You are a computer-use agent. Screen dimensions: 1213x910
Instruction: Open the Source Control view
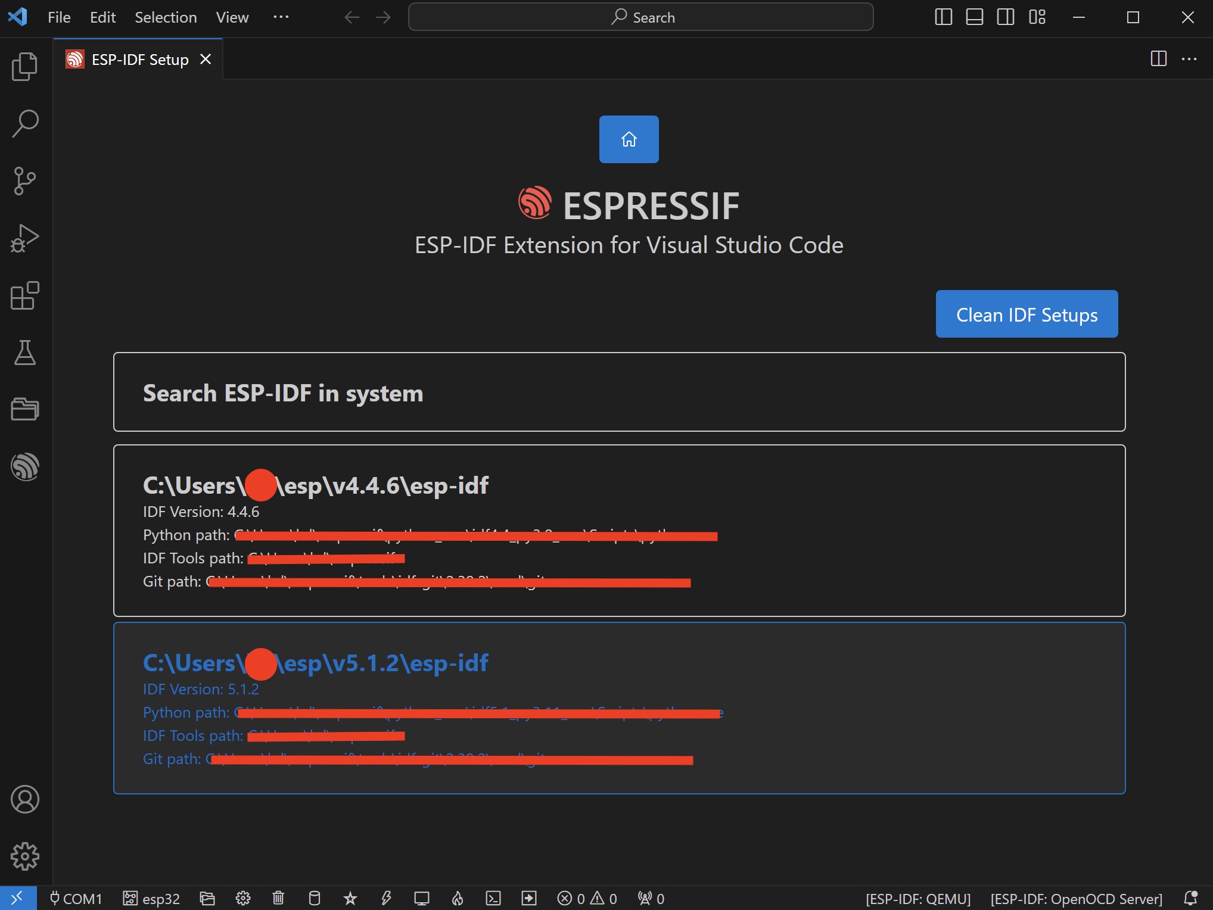click(25, 180)
